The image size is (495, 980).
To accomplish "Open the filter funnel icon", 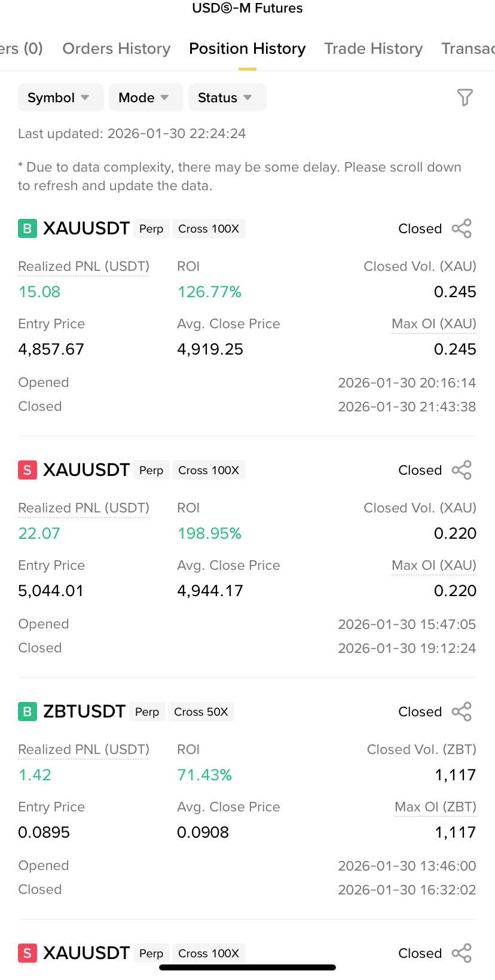I will (465, 97).
